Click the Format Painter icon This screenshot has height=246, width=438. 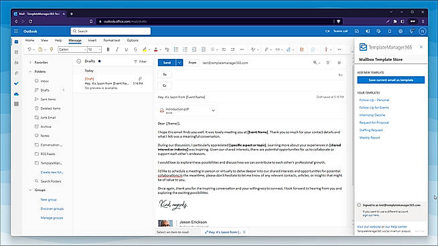(52, 49)
